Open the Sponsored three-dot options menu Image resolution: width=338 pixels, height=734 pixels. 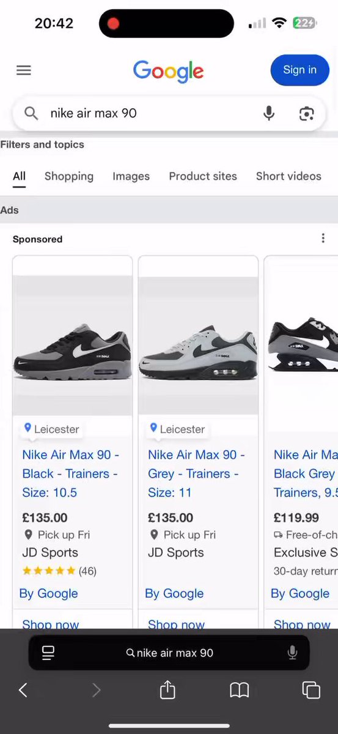point(323,239)
